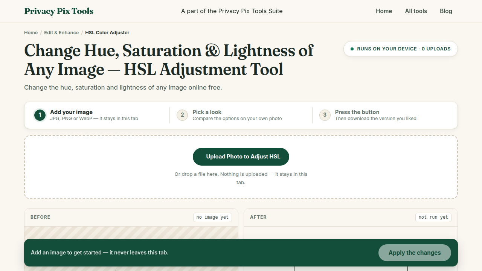Image resolution: width=482 pixels, height=271 pixels.
Task: Click the subtitle about changing hue online
Action: pos(123,88)
